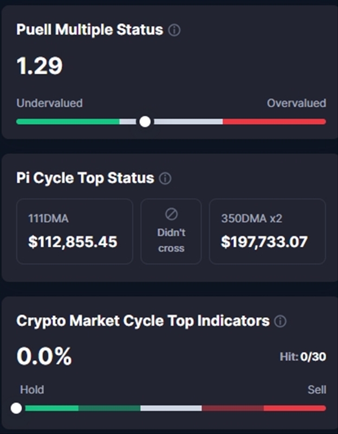This screenshot has height=434, width=338.
Task: Click the bright red Sell bar segment
Action: [x=295, y=408]
